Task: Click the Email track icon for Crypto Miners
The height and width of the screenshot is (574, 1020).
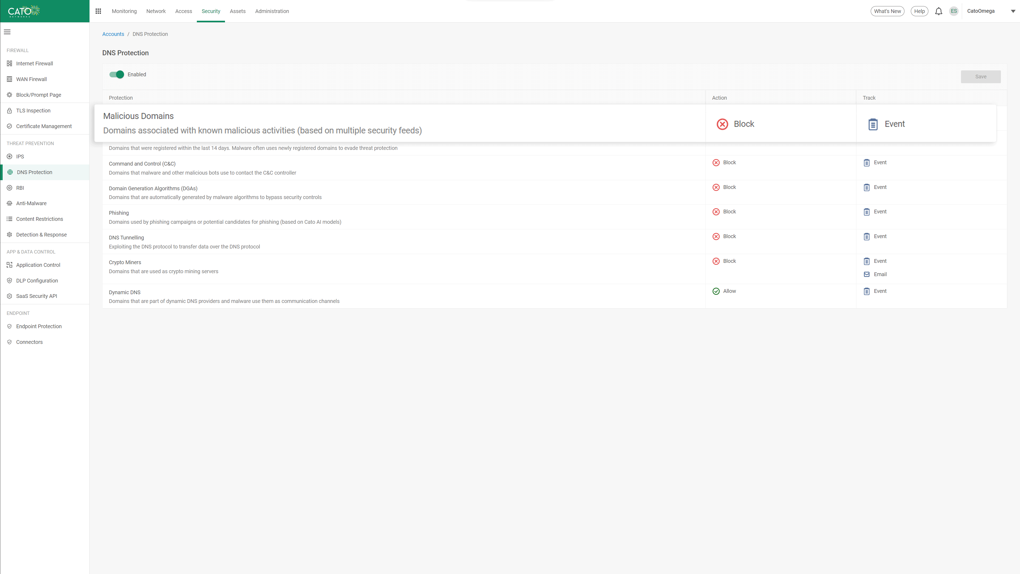Action: (x=867, y=274)
